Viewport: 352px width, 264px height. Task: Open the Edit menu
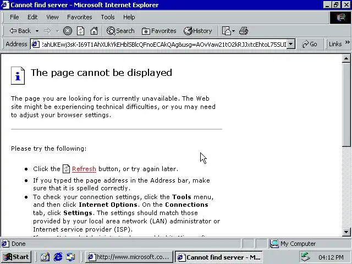[32, 17]
